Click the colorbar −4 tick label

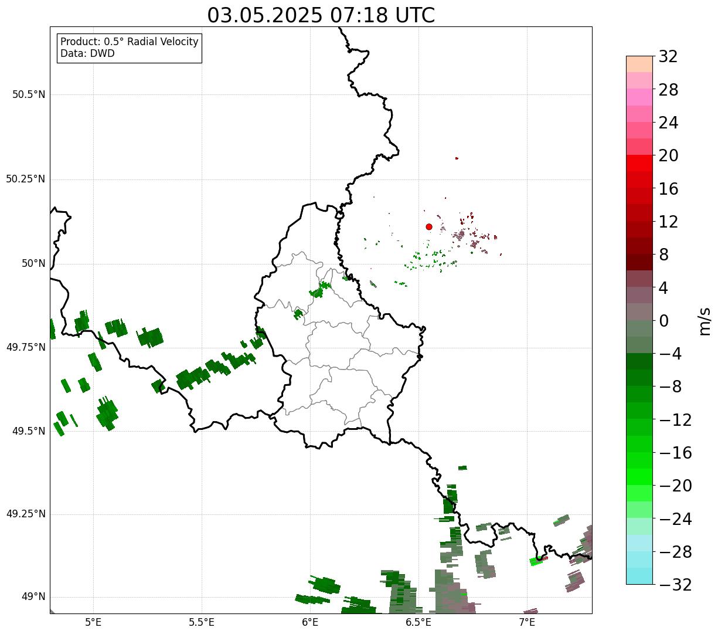(670, 354)
